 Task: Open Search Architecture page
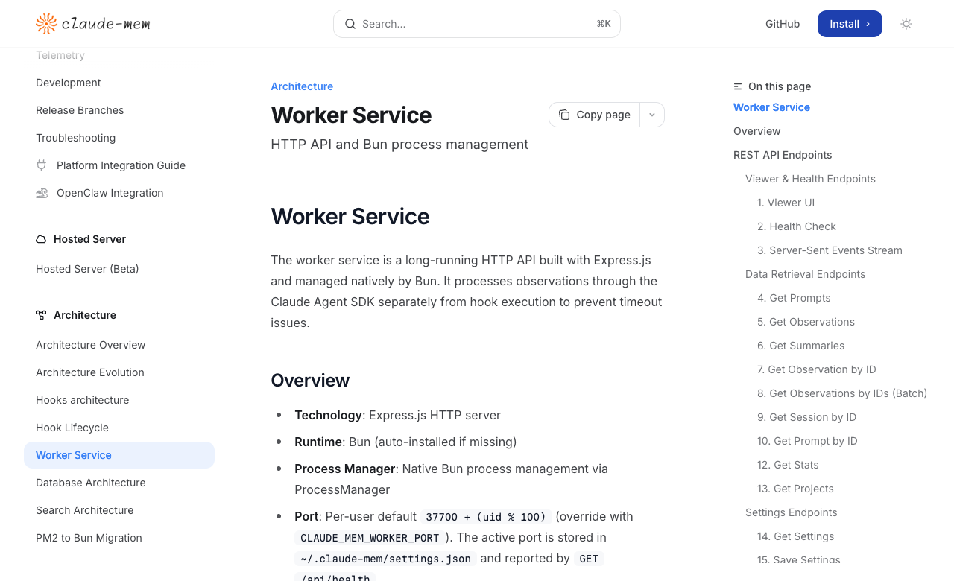coord(85,510)
